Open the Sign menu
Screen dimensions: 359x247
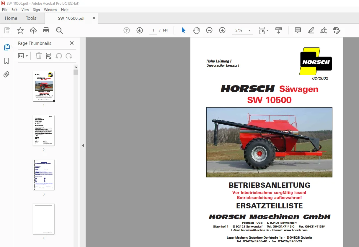(36, 10)
